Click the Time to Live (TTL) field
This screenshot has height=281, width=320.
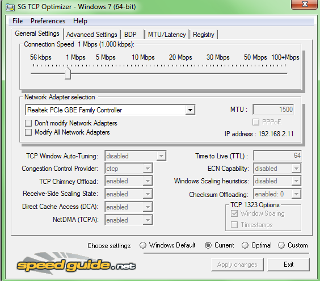point(277,156)
